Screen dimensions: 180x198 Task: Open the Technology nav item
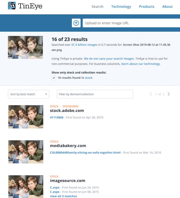pyautogui.click(x=121, y=7)
